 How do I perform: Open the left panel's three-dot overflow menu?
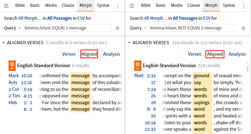(x=118, y=6)
